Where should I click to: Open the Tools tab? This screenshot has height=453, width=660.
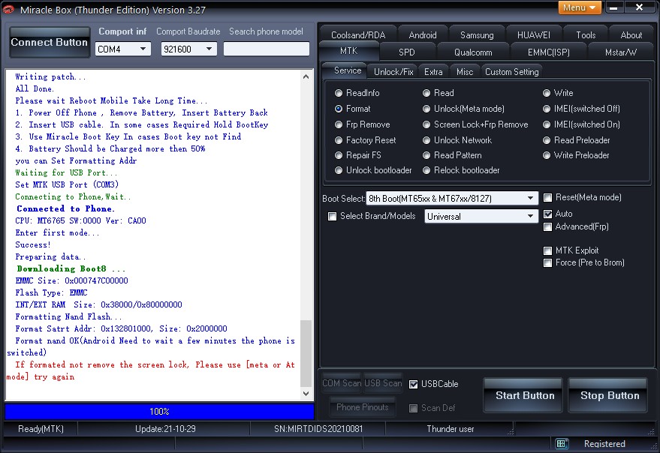pyautogui.click(x=586, y=35)
